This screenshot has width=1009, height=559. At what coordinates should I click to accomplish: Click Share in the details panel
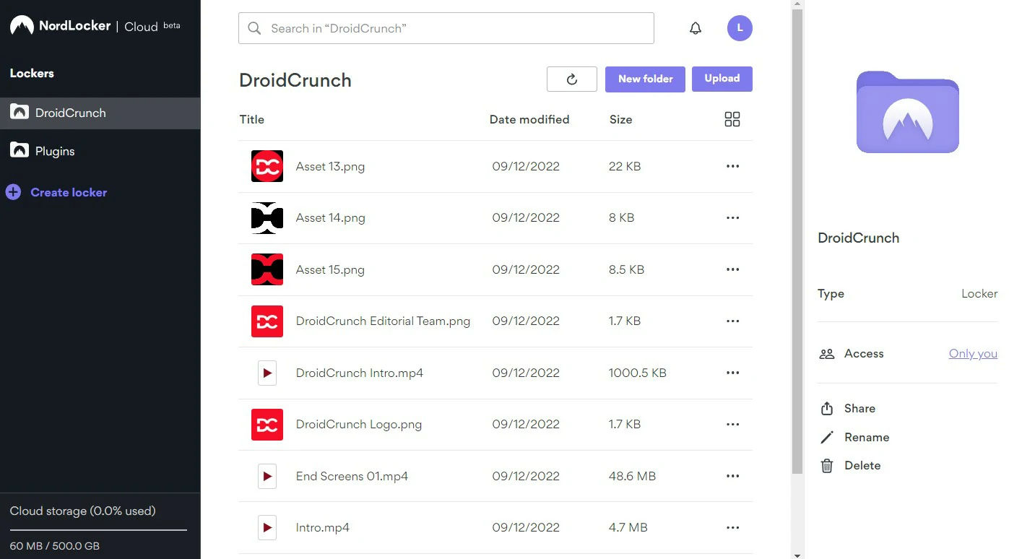[859, 408]
